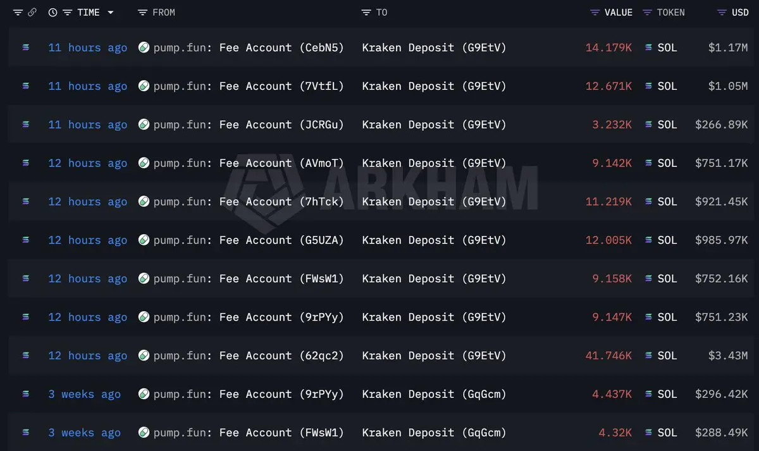The width and height of the screenshot is (759, 451).
Task: Open the USD column filter icon
Action: pos(722,13)
